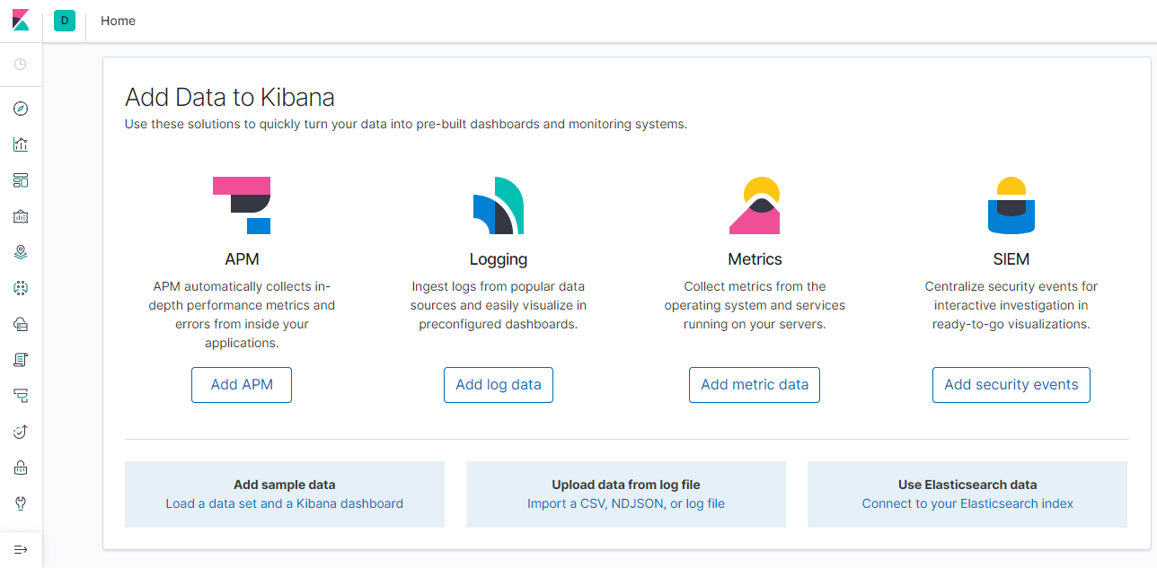Click the Add log data button
The image size is (1157, 568).
(x=499, y=385)
